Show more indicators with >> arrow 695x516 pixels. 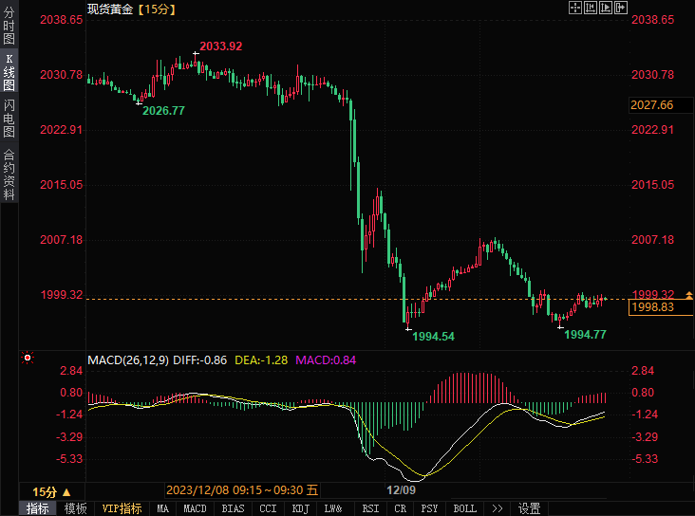coord(498,508)
